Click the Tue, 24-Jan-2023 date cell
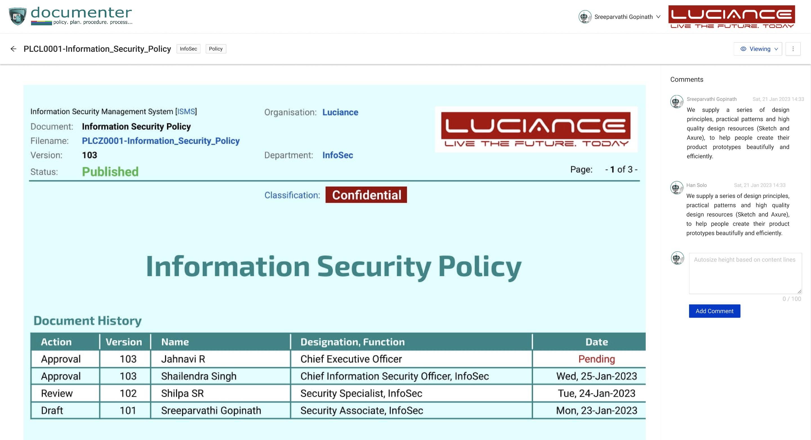This screenshot has height=440, width=811. (x=589, y=393)
